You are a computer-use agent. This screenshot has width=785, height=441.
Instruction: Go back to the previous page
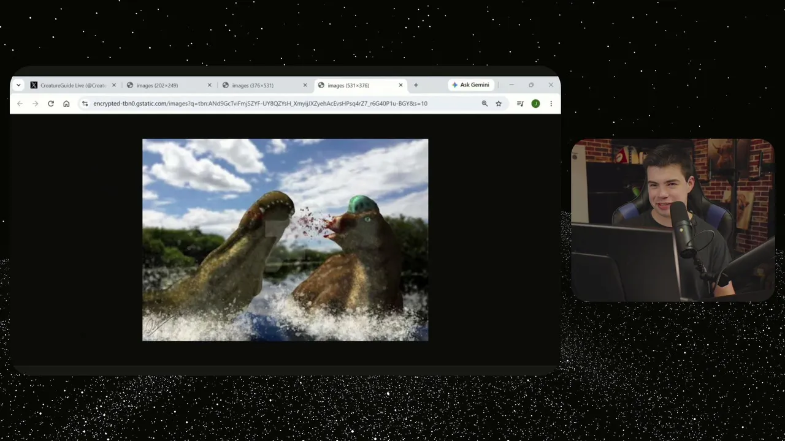coord(20,104)
